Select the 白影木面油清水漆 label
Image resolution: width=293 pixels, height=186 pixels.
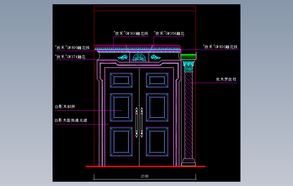point(71,120)
